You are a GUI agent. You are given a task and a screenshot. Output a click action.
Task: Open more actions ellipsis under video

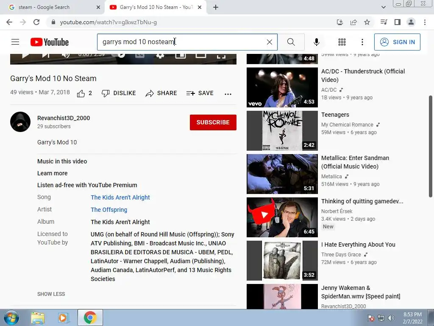tap(228, 94)
